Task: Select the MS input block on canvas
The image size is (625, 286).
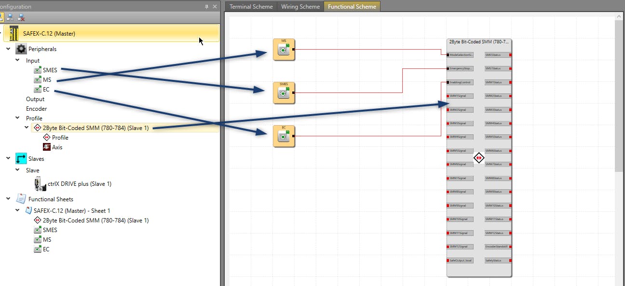Action: click(284, 50)
